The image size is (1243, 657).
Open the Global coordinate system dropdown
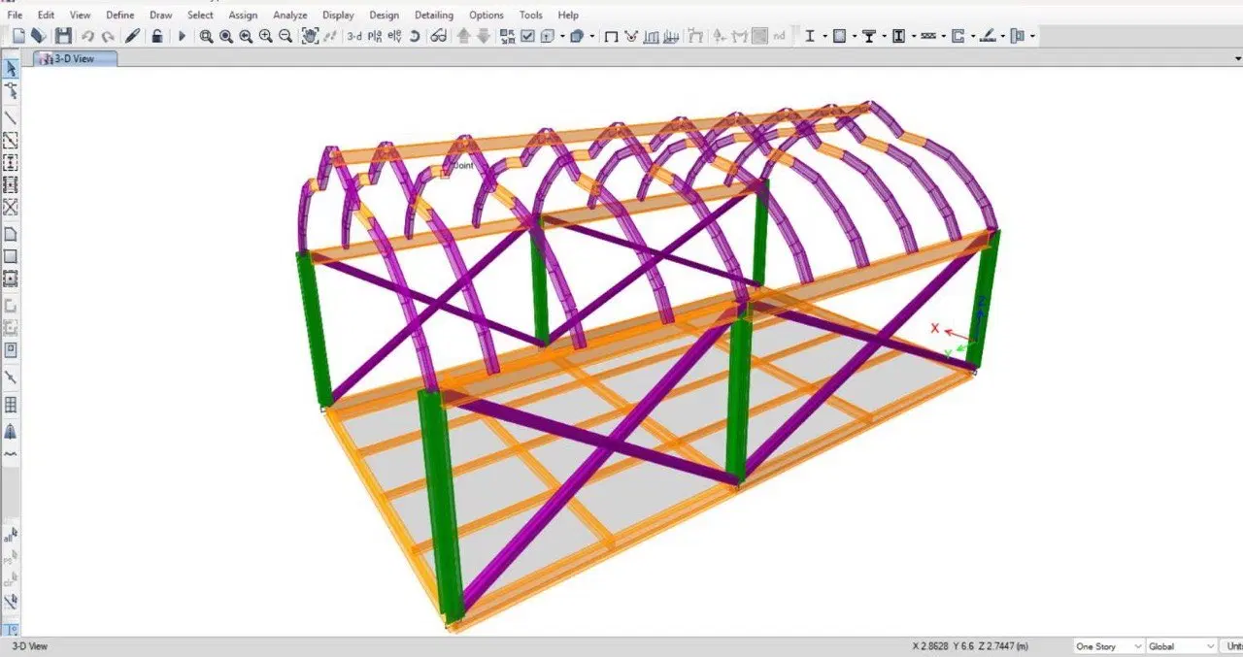pos(1182,646)
